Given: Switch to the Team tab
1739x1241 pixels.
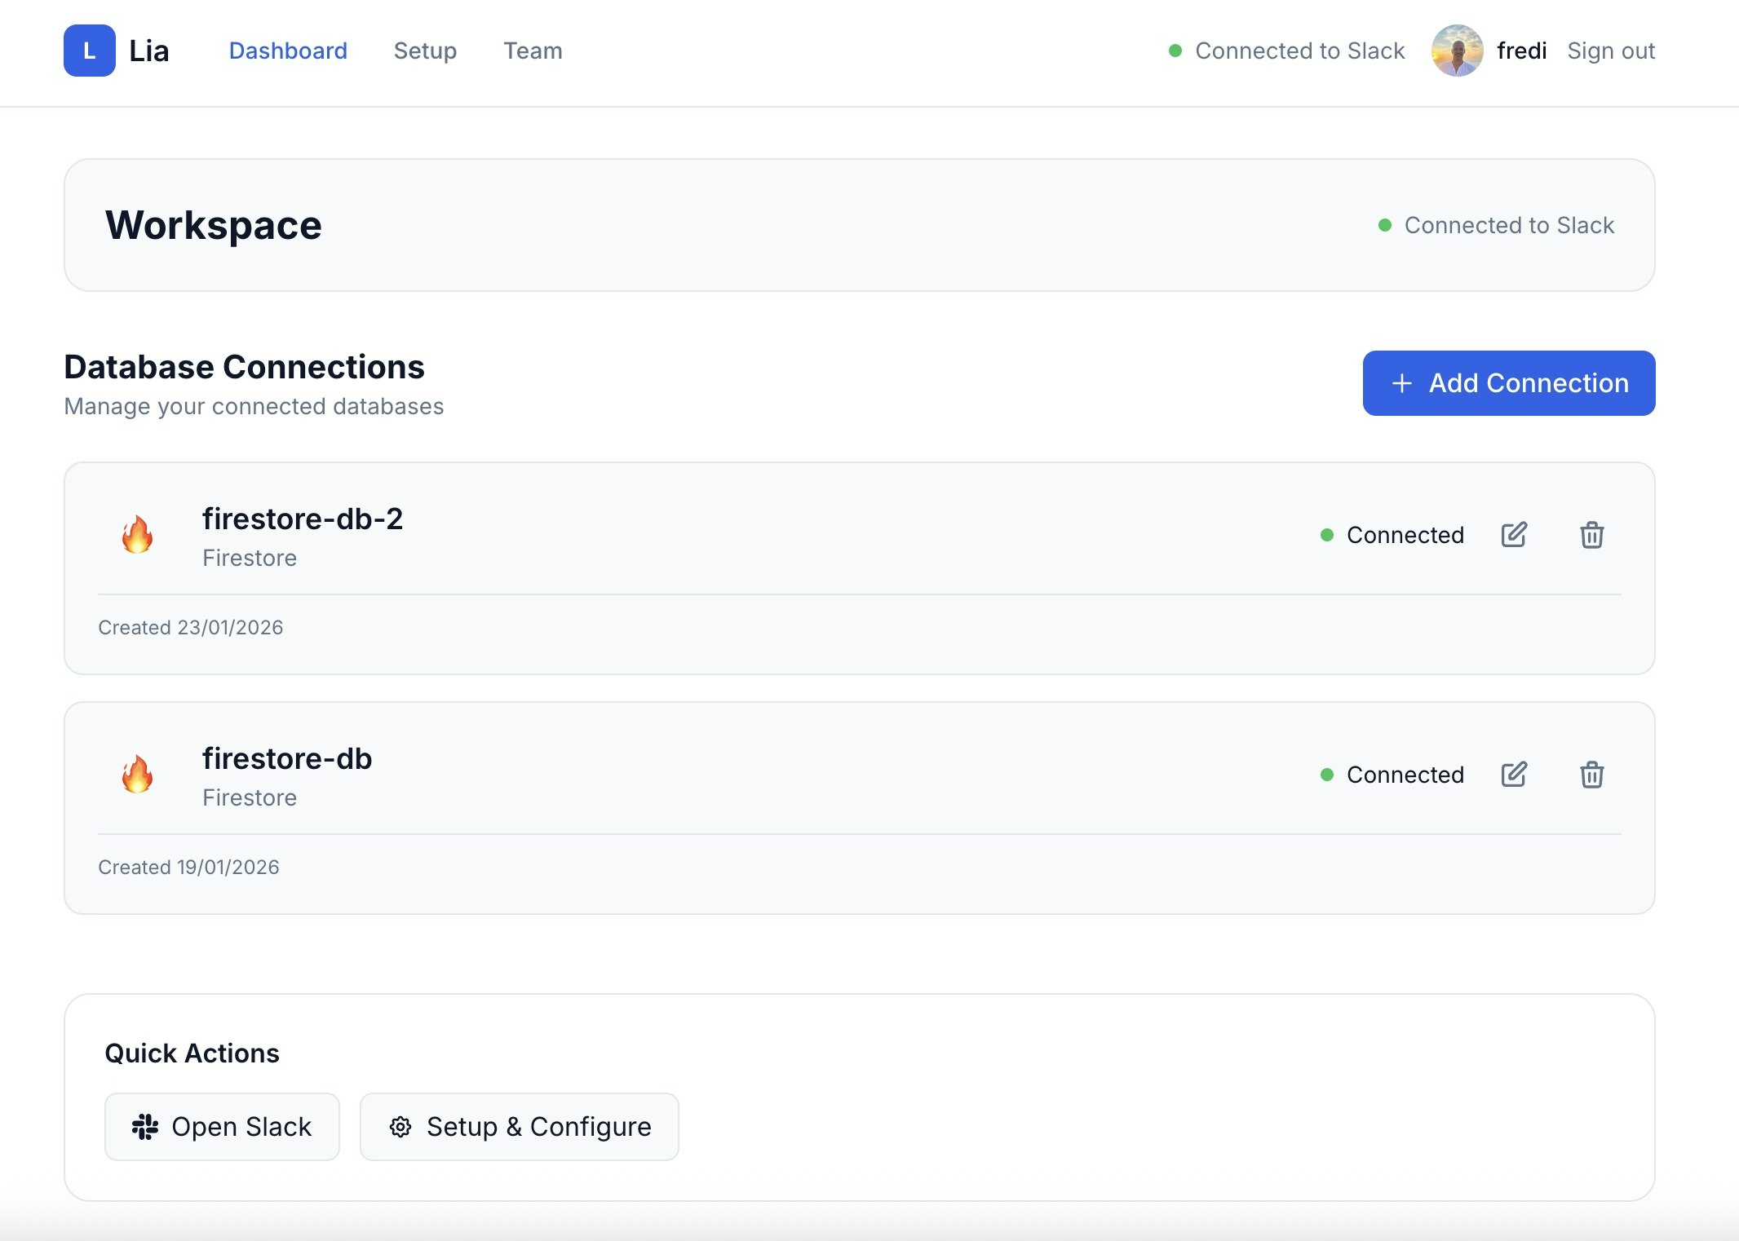Looking at the screenshot, I should (x=533, y=51).
